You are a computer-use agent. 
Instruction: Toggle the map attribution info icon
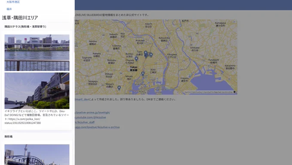pyautogui.click(x=234, y=92)
